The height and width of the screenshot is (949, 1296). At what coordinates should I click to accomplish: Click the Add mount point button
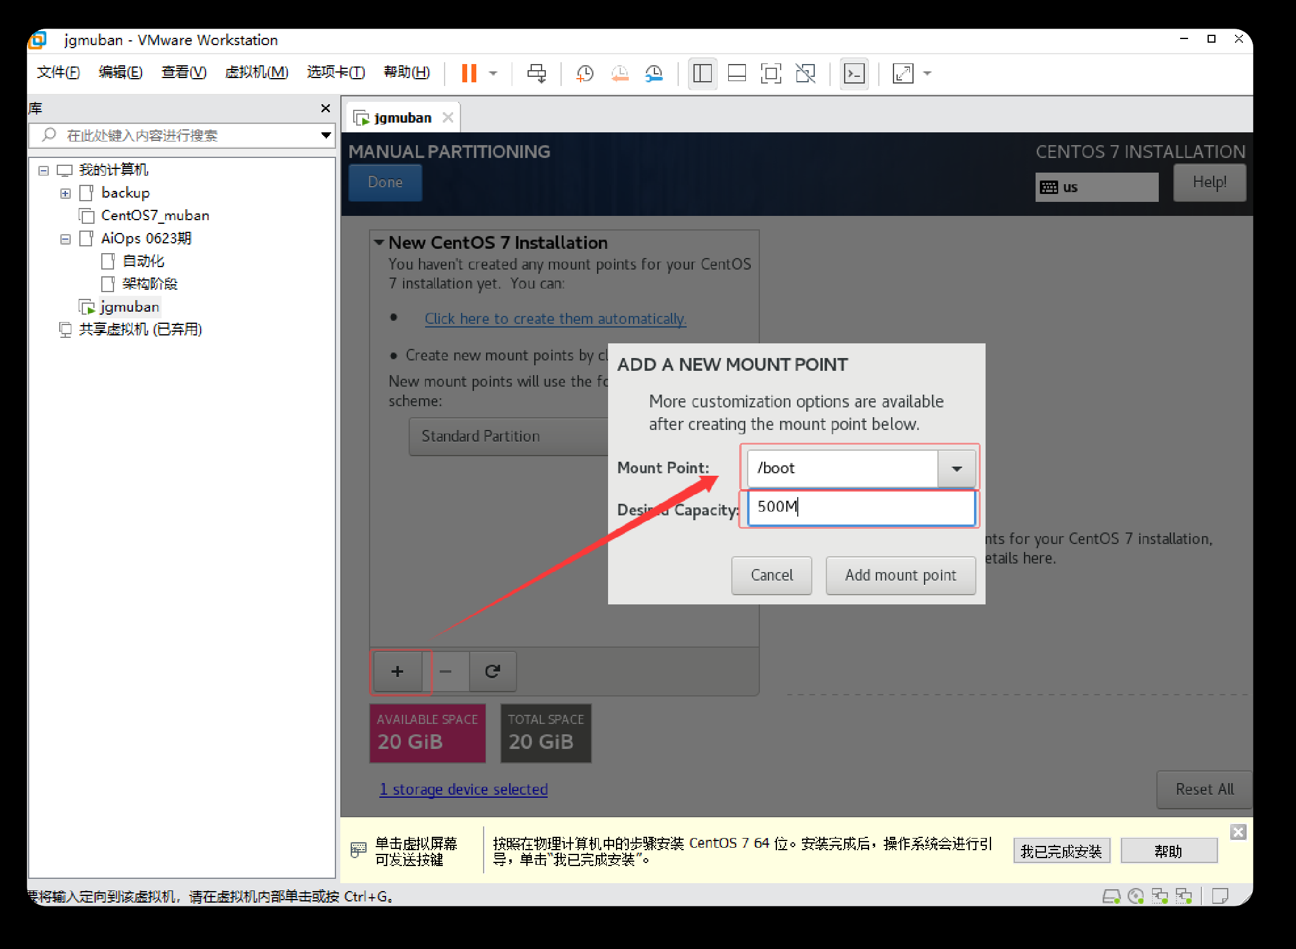(900, 575)
